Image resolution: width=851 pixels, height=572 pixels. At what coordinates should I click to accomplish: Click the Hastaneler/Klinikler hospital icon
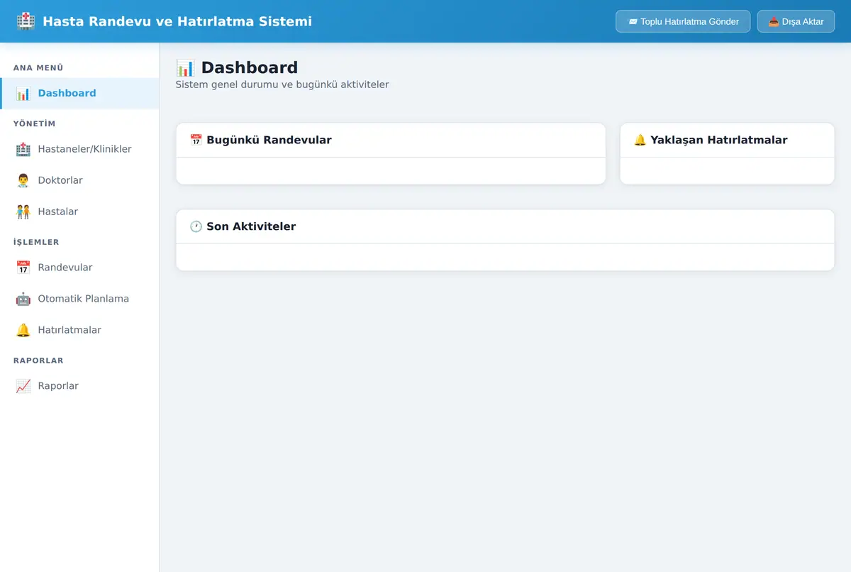pyautogui.click(x=23, y=150)
